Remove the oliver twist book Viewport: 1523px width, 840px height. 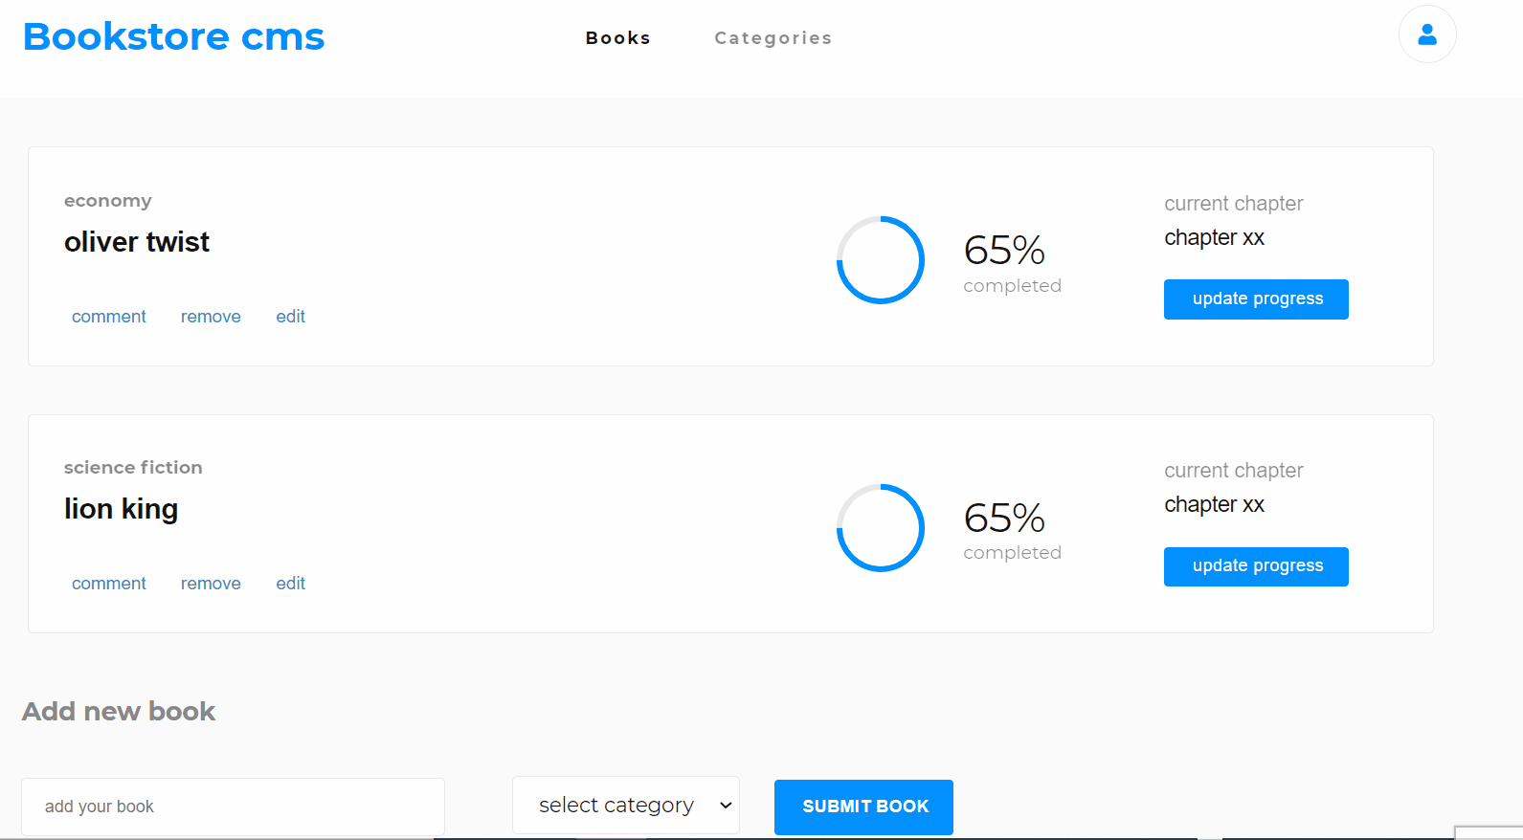click(211, 317)
